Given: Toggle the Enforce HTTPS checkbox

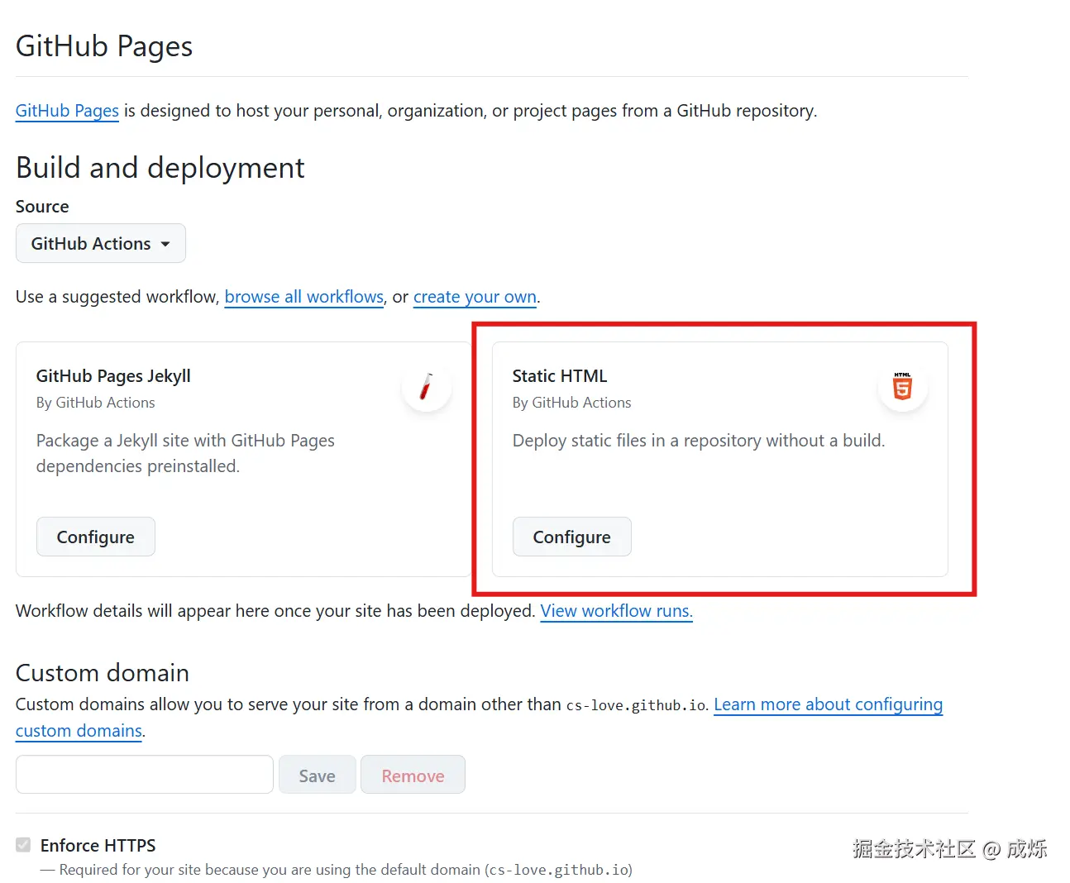Looking at the screenshot, I should tap(23, 844).
